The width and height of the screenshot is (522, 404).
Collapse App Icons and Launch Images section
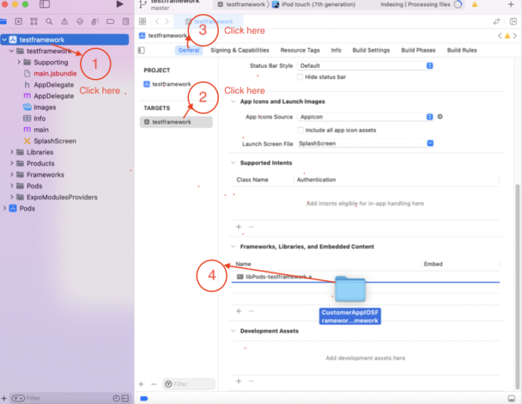pyautogui.click(x=233, y=101)
